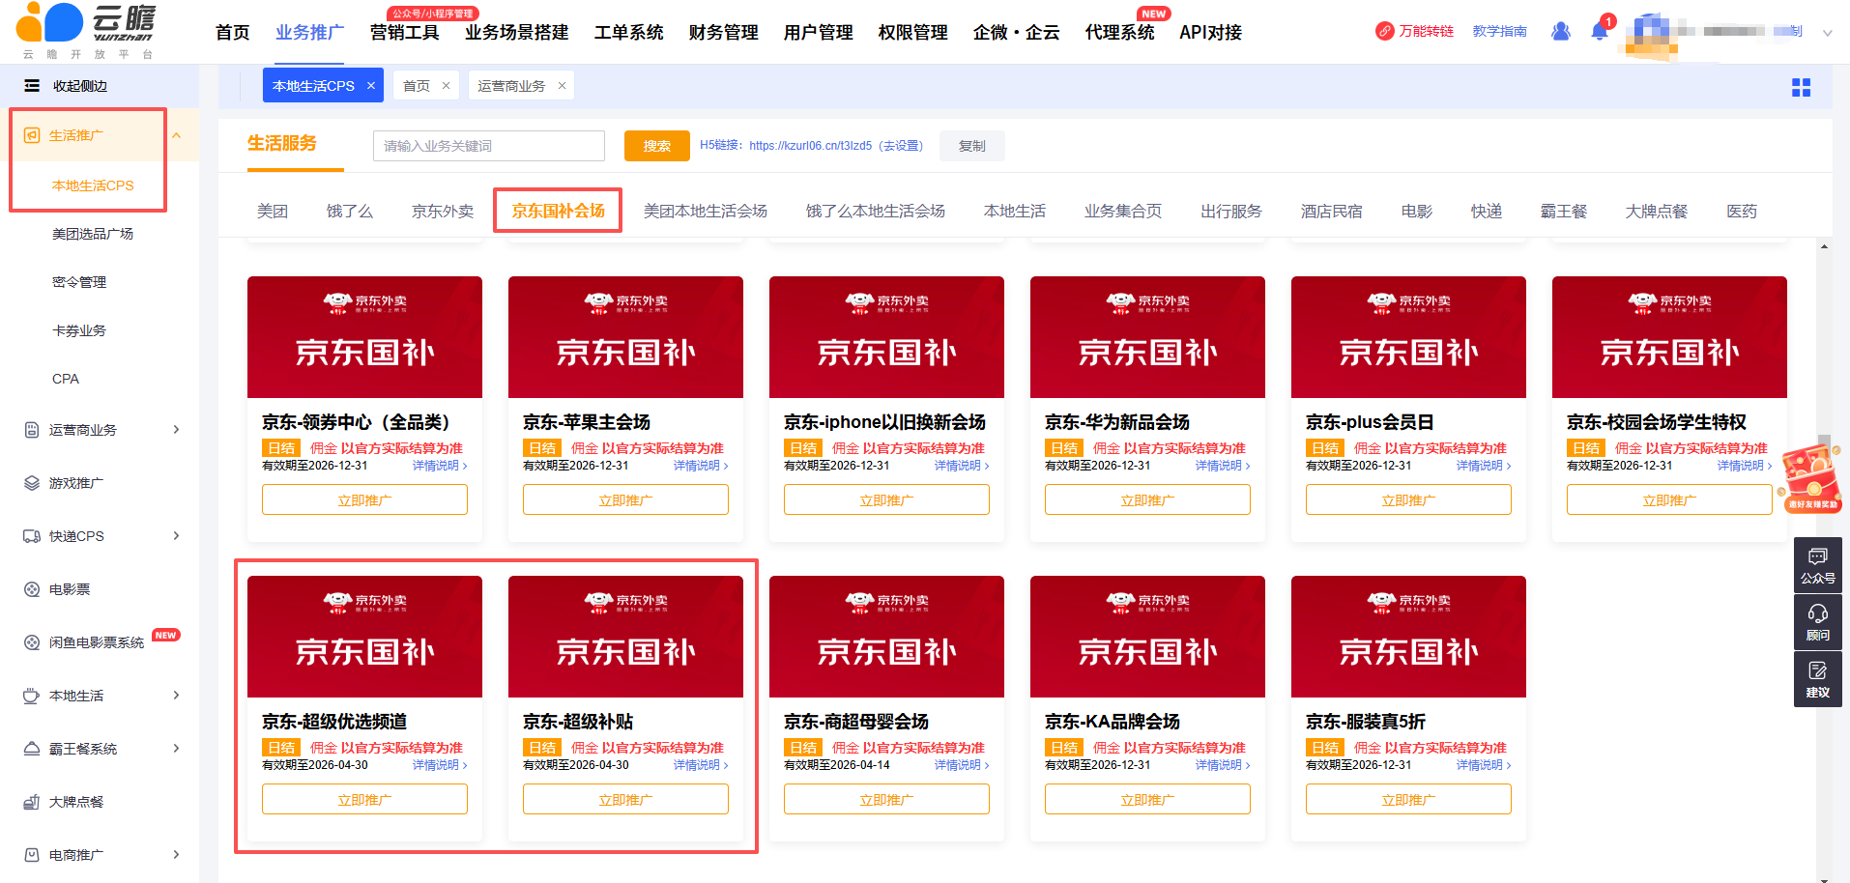The width and height of the screenshot is (1850, 883).
Task: Click the 建议 feedback icon
Action: pos(1817,679)
